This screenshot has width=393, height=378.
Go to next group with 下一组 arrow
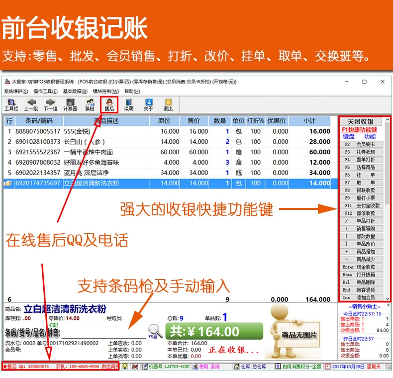tap(50, 105)
